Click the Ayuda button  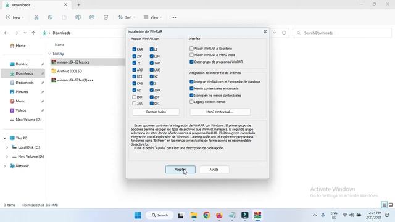(x=214, y=170)
